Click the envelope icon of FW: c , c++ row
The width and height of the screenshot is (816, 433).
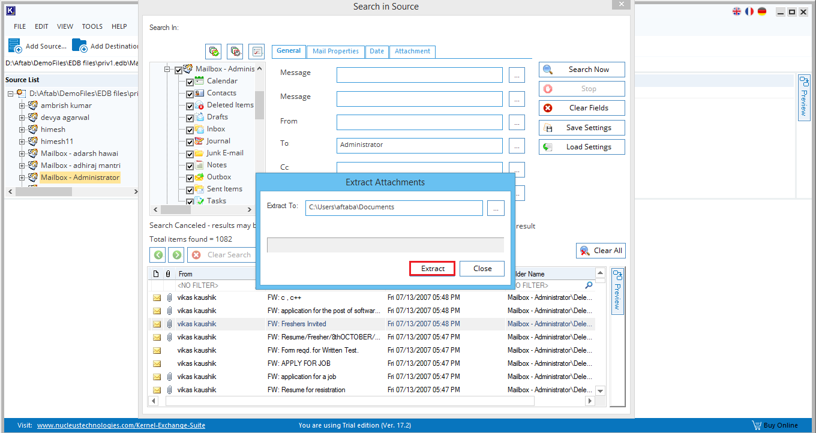click(x=157, y=297)
